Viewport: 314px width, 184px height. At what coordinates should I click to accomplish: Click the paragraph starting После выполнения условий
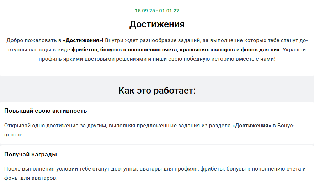click(x=155, y=173)
